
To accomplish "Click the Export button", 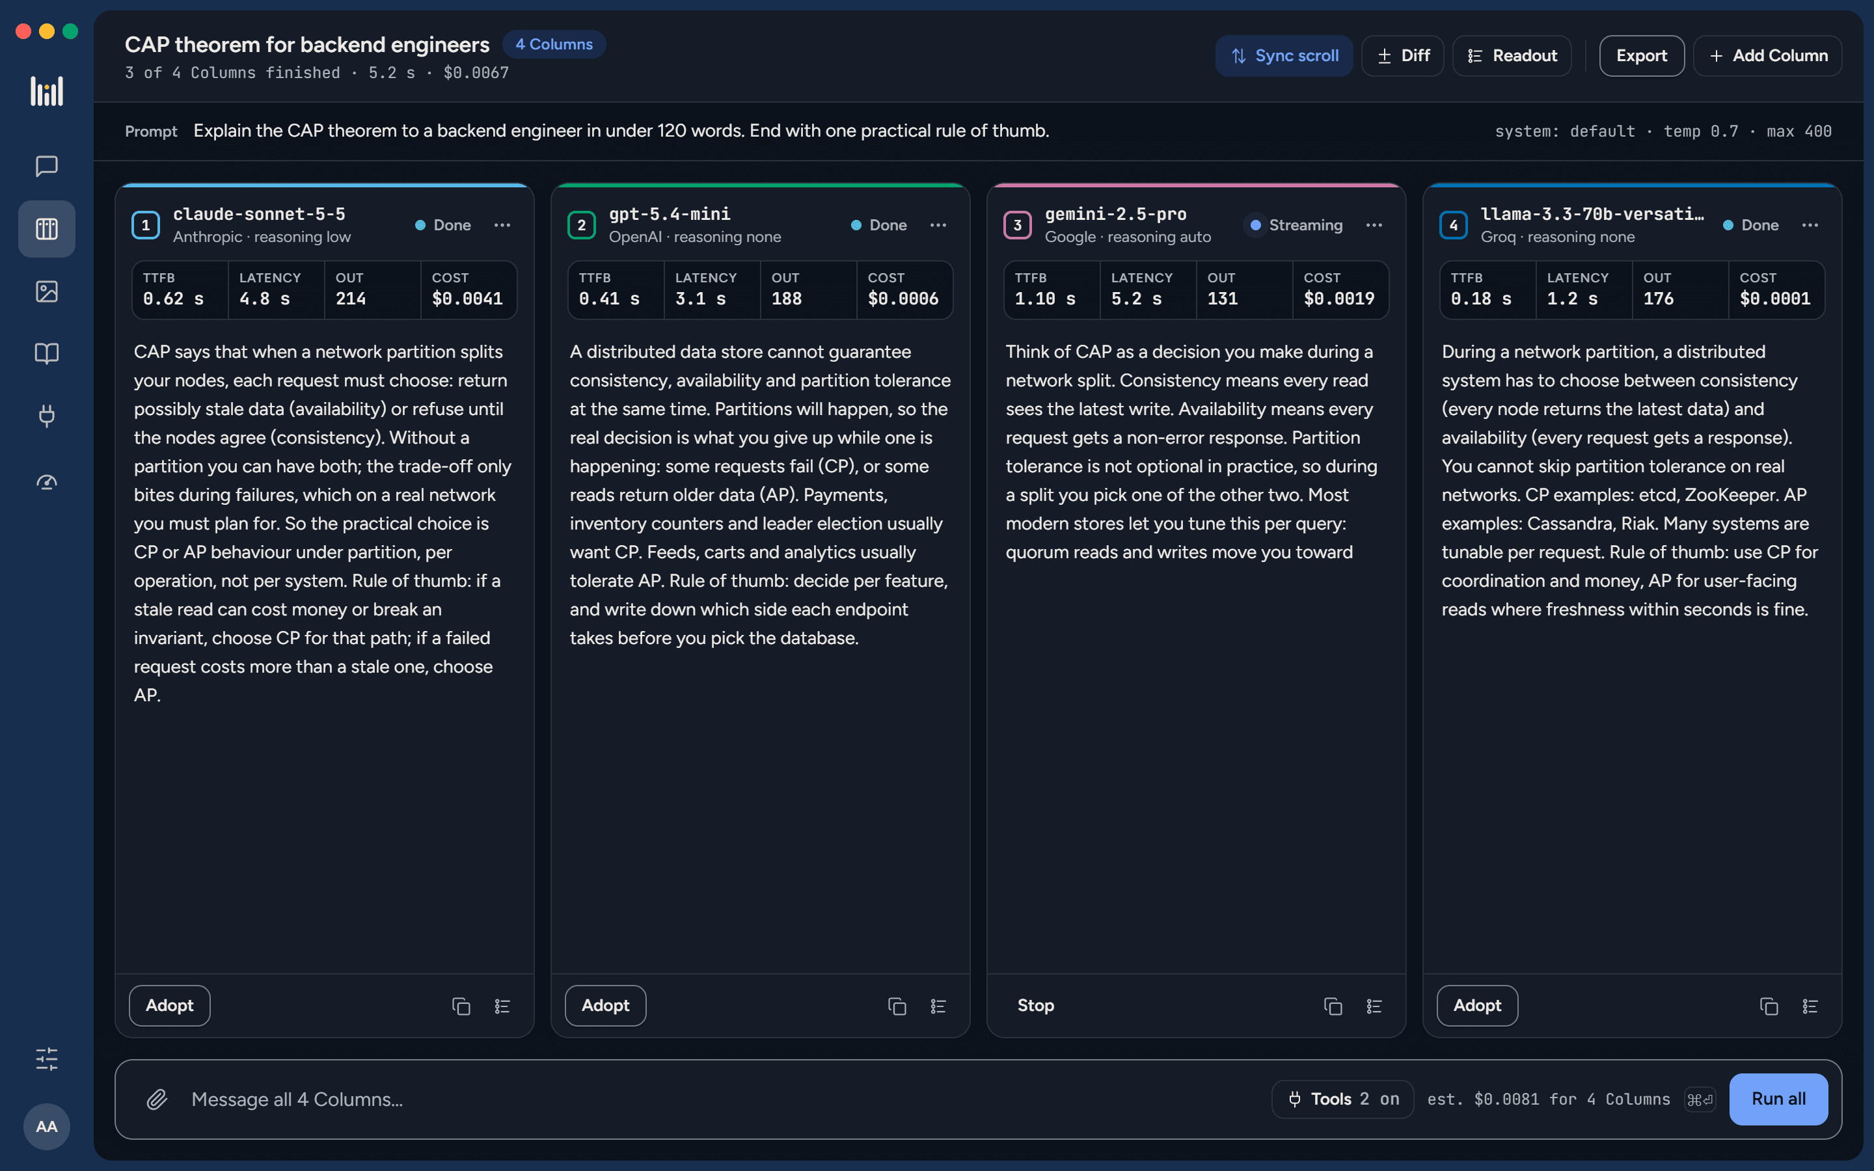I will pos(1642,56).
